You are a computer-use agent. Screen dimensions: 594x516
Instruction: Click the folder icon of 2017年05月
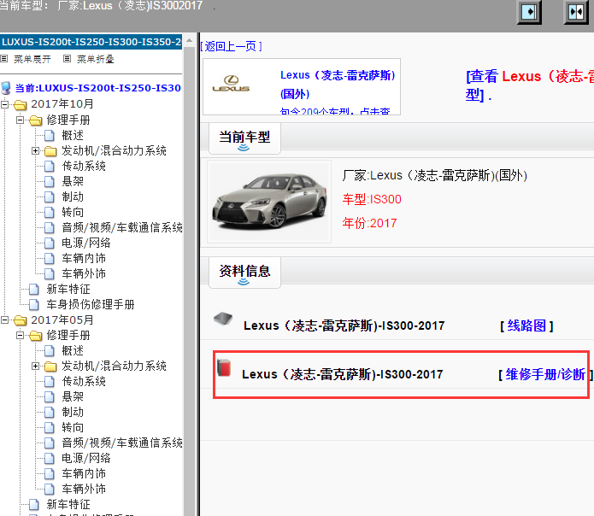21,320
